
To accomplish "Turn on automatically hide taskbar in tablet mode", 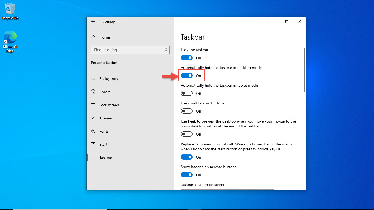I will tap(187, 93).
